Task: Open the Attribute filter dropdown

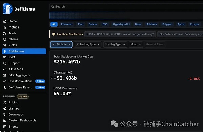Action: [61, 44]
